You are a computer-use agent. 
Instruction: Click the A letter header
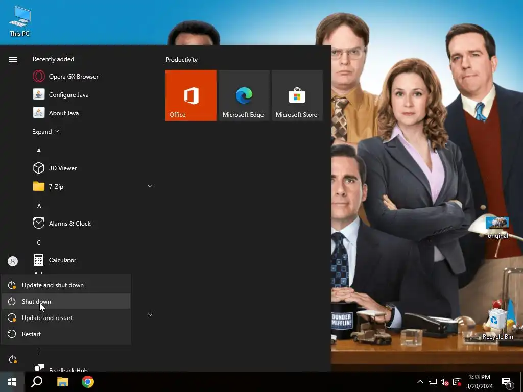[x=39, y=206]
